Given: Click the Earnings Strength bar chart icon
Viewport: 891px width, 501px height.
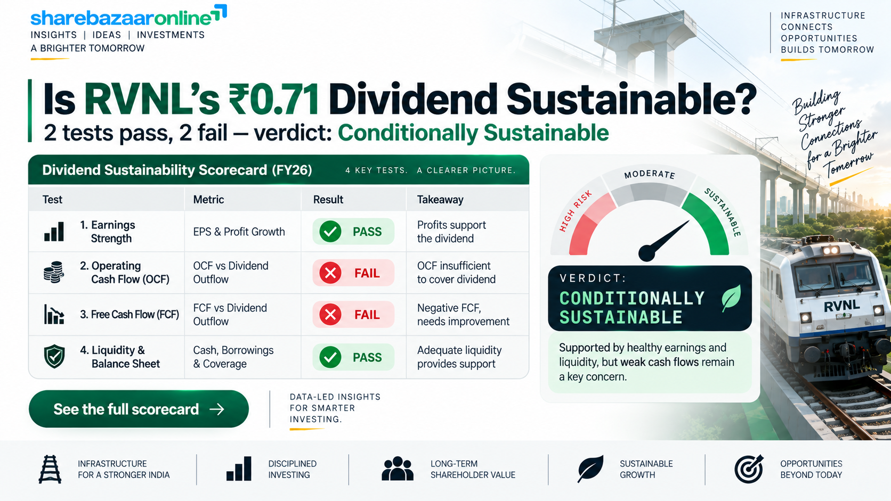Looking at the screenshot, I should pyautogui.click(x=54, y=232).
